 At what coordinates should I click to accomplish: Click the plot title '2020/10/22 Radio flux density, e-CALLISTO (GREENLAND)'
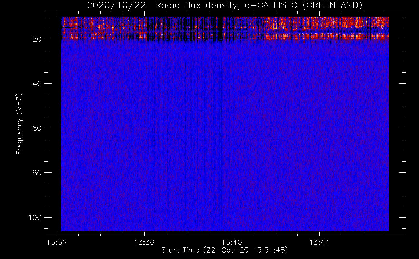tap(224, 5)
